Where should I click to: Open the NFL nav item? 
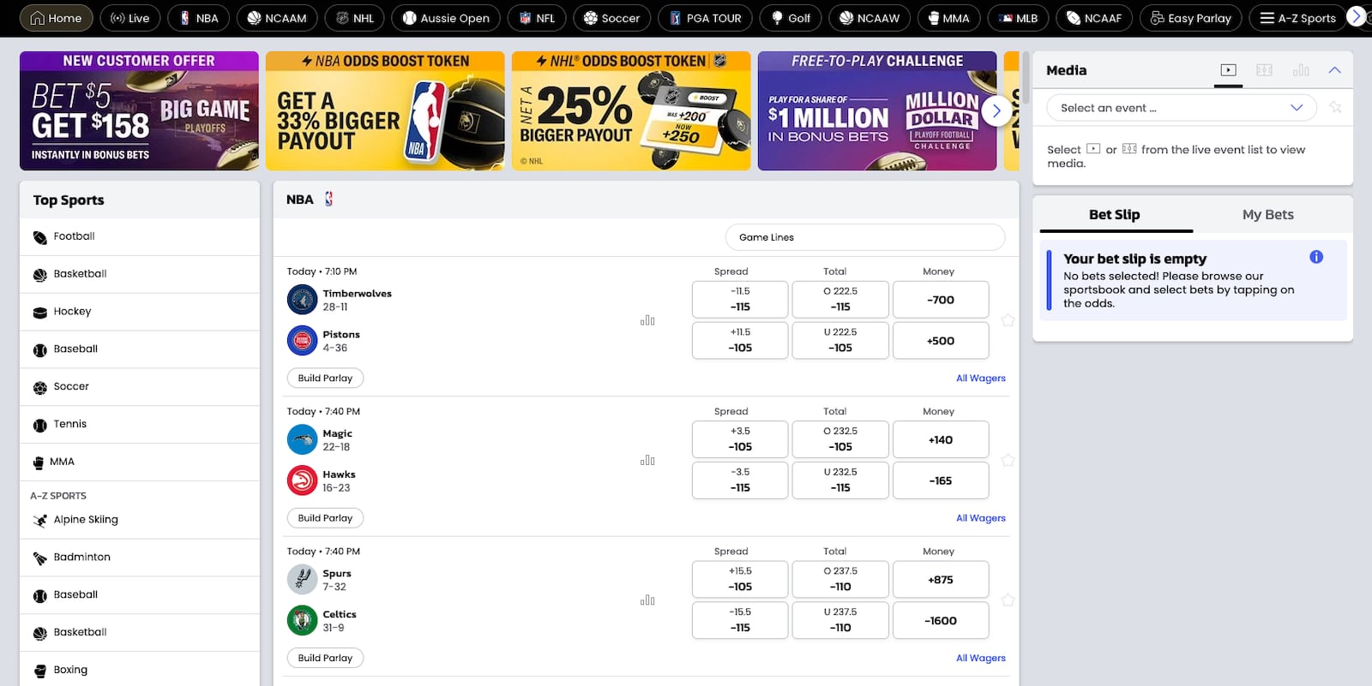[537, 18]
